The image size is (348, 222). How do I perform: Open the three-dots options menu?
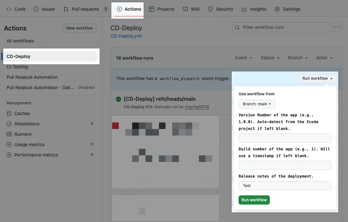337,27
